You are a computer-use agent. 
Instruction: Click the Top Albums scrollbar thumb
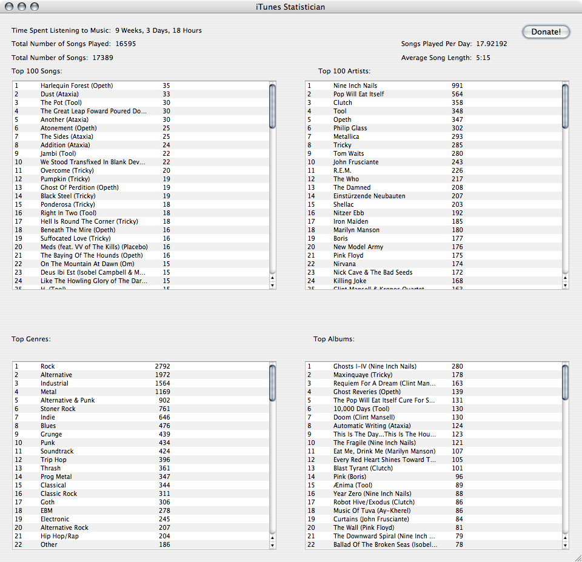click(565, 383)
